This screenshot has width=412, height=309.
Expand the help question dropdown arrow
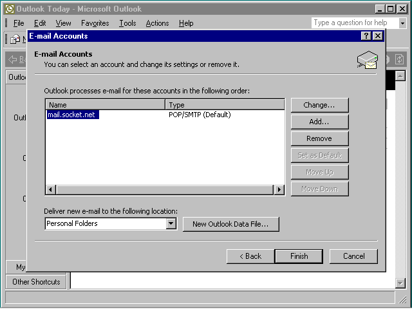click(402, 23)
